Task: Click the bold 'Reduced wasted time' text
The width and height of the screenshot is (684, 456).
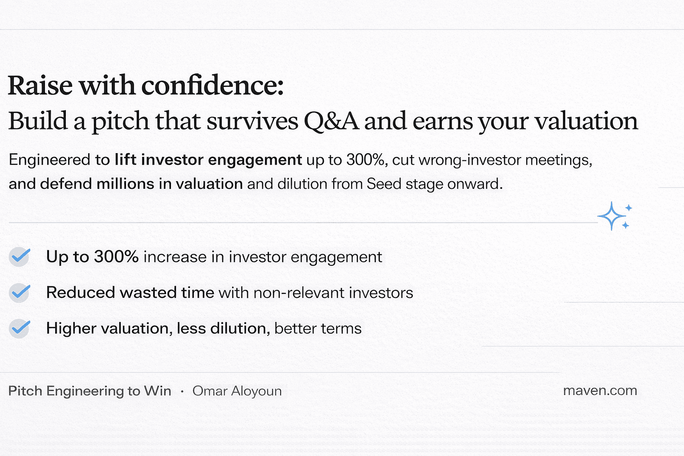Action: [130, 293]
